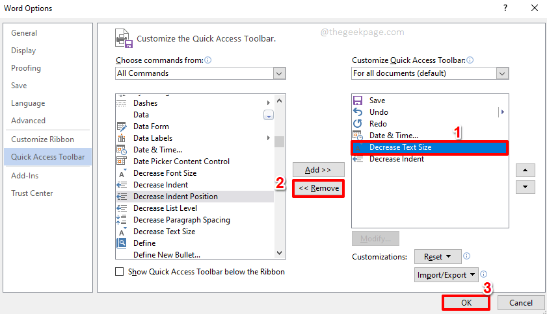Image resolution: width=547 pixels, height=314 pixels.
Task: Click the Save icon in toolbar list
Action: tap(356, 101)
